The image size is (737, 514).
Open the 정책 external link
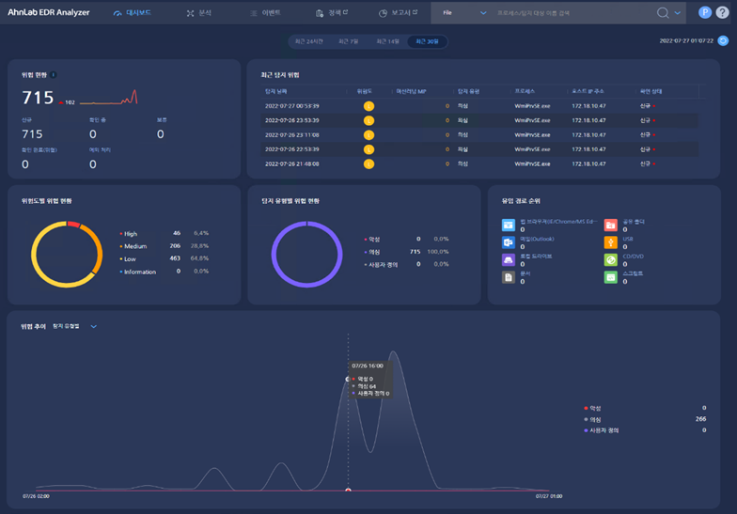click(x=332, y=13)
